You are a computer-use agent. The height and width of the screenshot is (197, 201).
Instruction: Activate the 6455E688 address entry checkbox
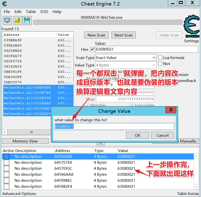click(x=6, y=156)
